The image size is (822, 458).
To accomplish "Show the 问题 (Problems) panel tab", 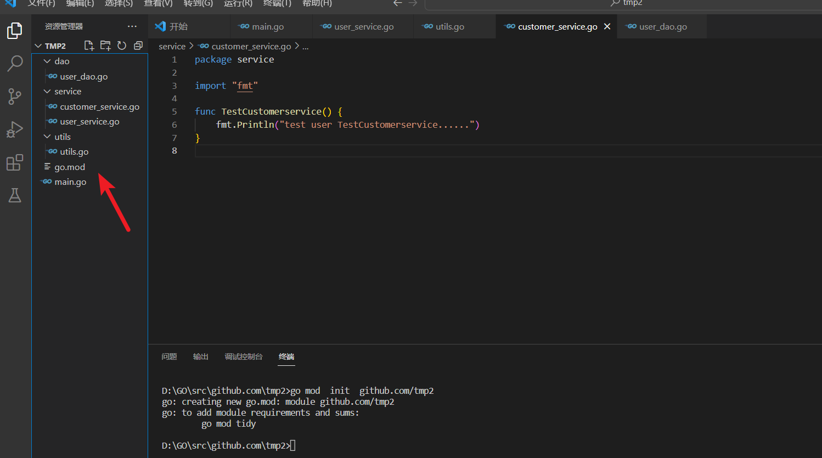I will pyautogui.click(x=169, y=357).
